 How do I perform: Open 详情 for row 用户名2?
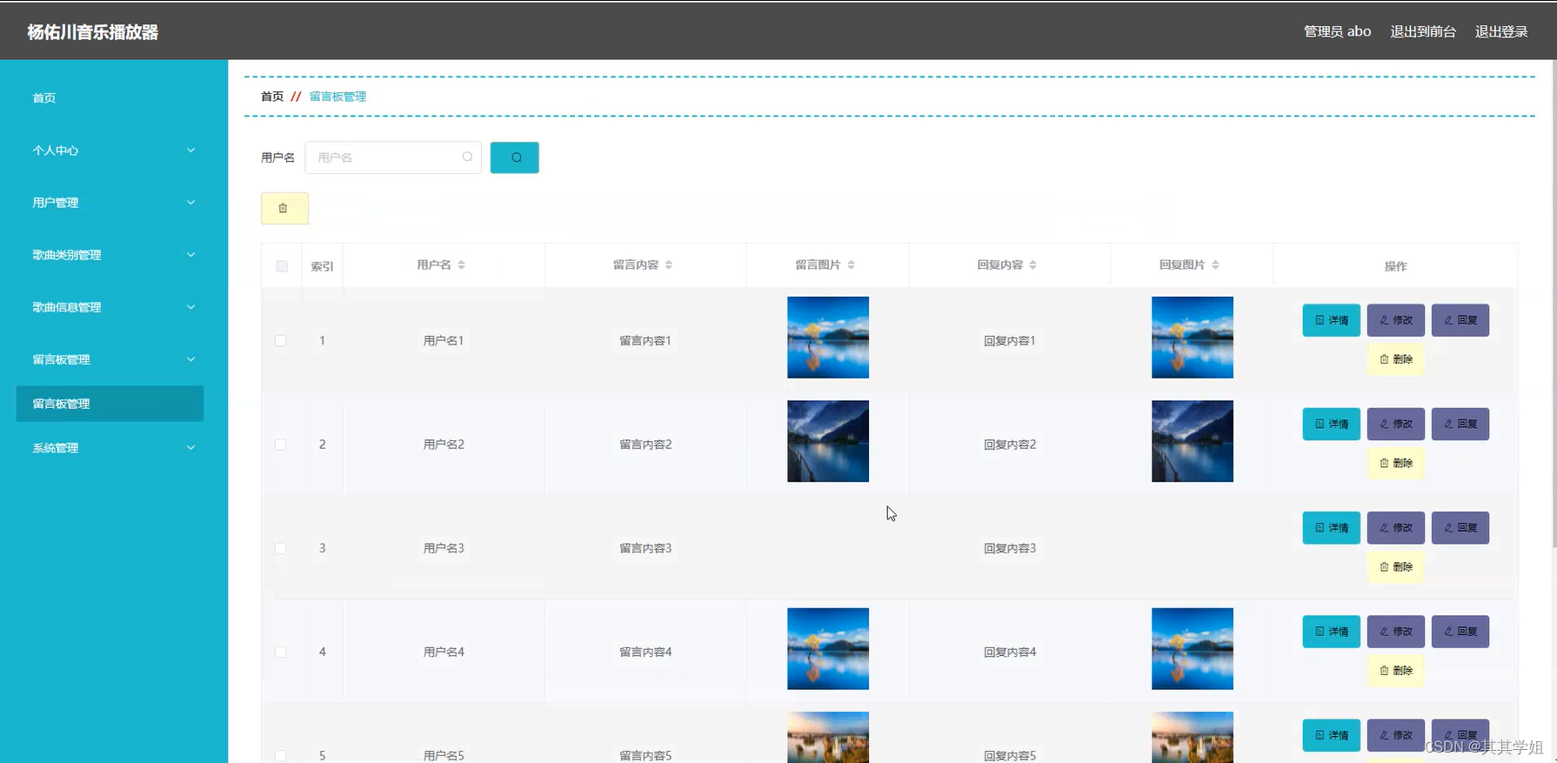click(1331, 424)
